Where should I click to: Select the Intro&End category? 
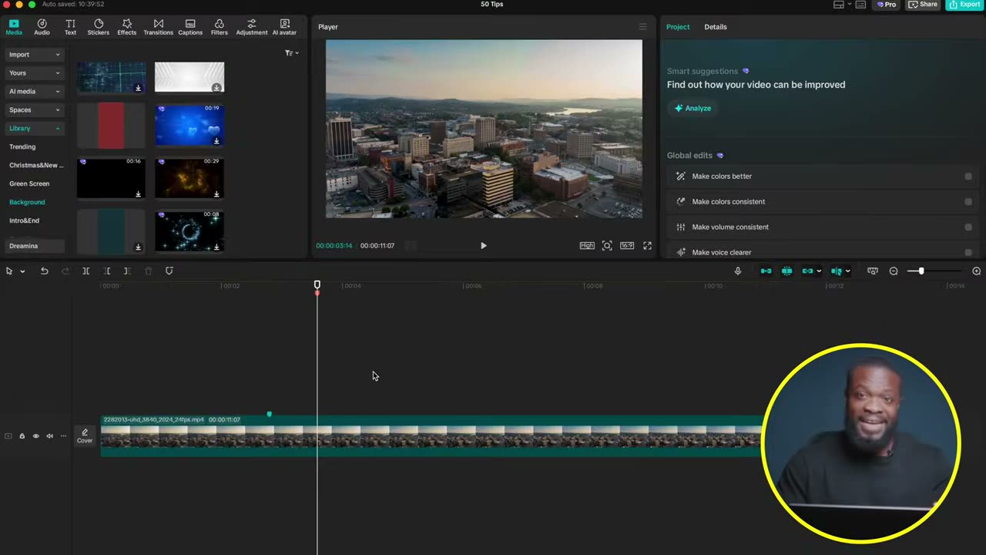click(24, 220)
